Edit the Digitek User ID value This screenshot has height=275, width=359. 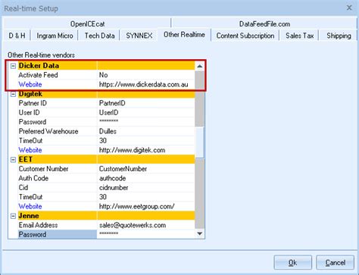[146, 113]
